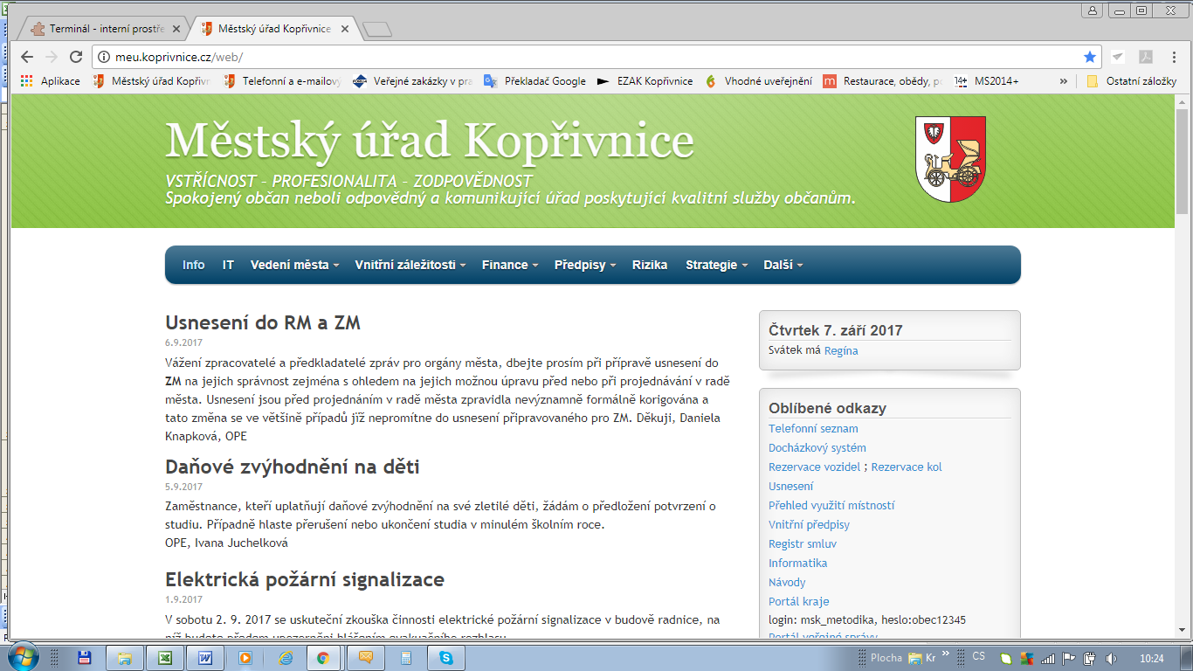Click the save floppy icon in taskbar

tap(85, 657)
